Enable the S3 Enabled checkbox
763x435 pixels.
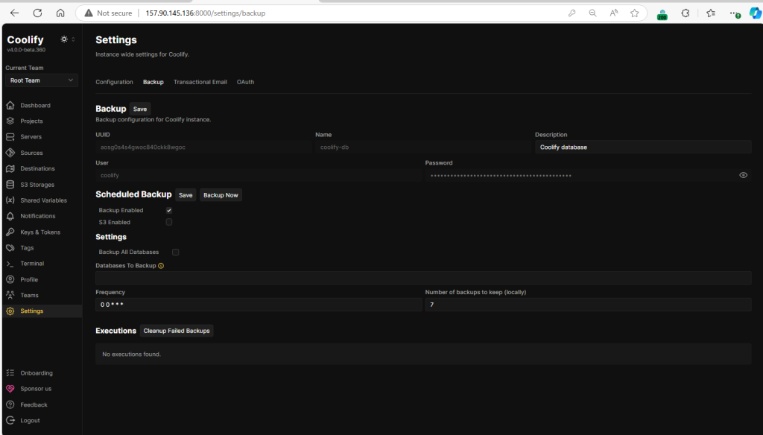pyautogui.click(x=169, y=222)
